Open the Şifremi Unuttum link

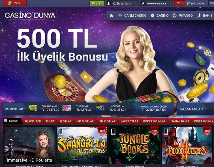(x=196, y=3)
